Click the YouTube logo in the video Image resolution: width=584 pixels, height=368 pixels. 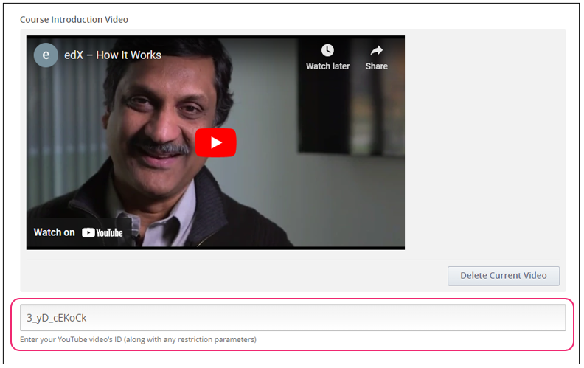[102, 232]
